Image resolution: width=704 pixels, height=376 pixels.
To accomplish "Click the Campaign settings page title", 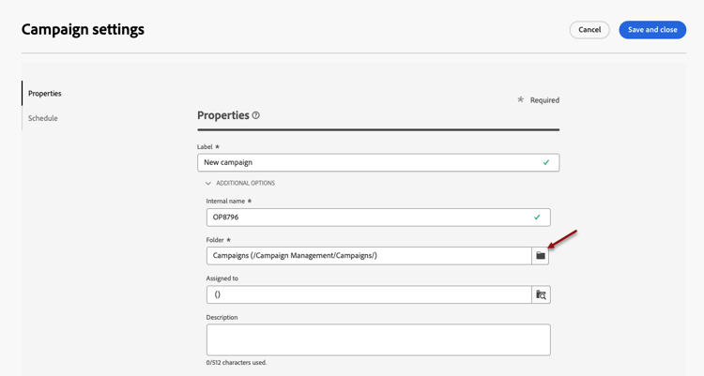I will (83, 30).
